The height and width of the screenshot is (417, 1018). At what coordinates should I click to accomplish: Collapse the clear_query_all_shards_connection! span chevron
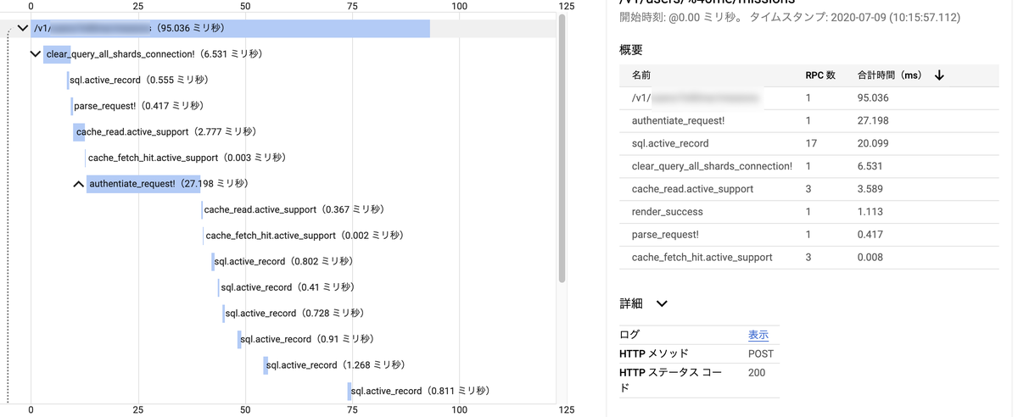click(x=35, y=54)
